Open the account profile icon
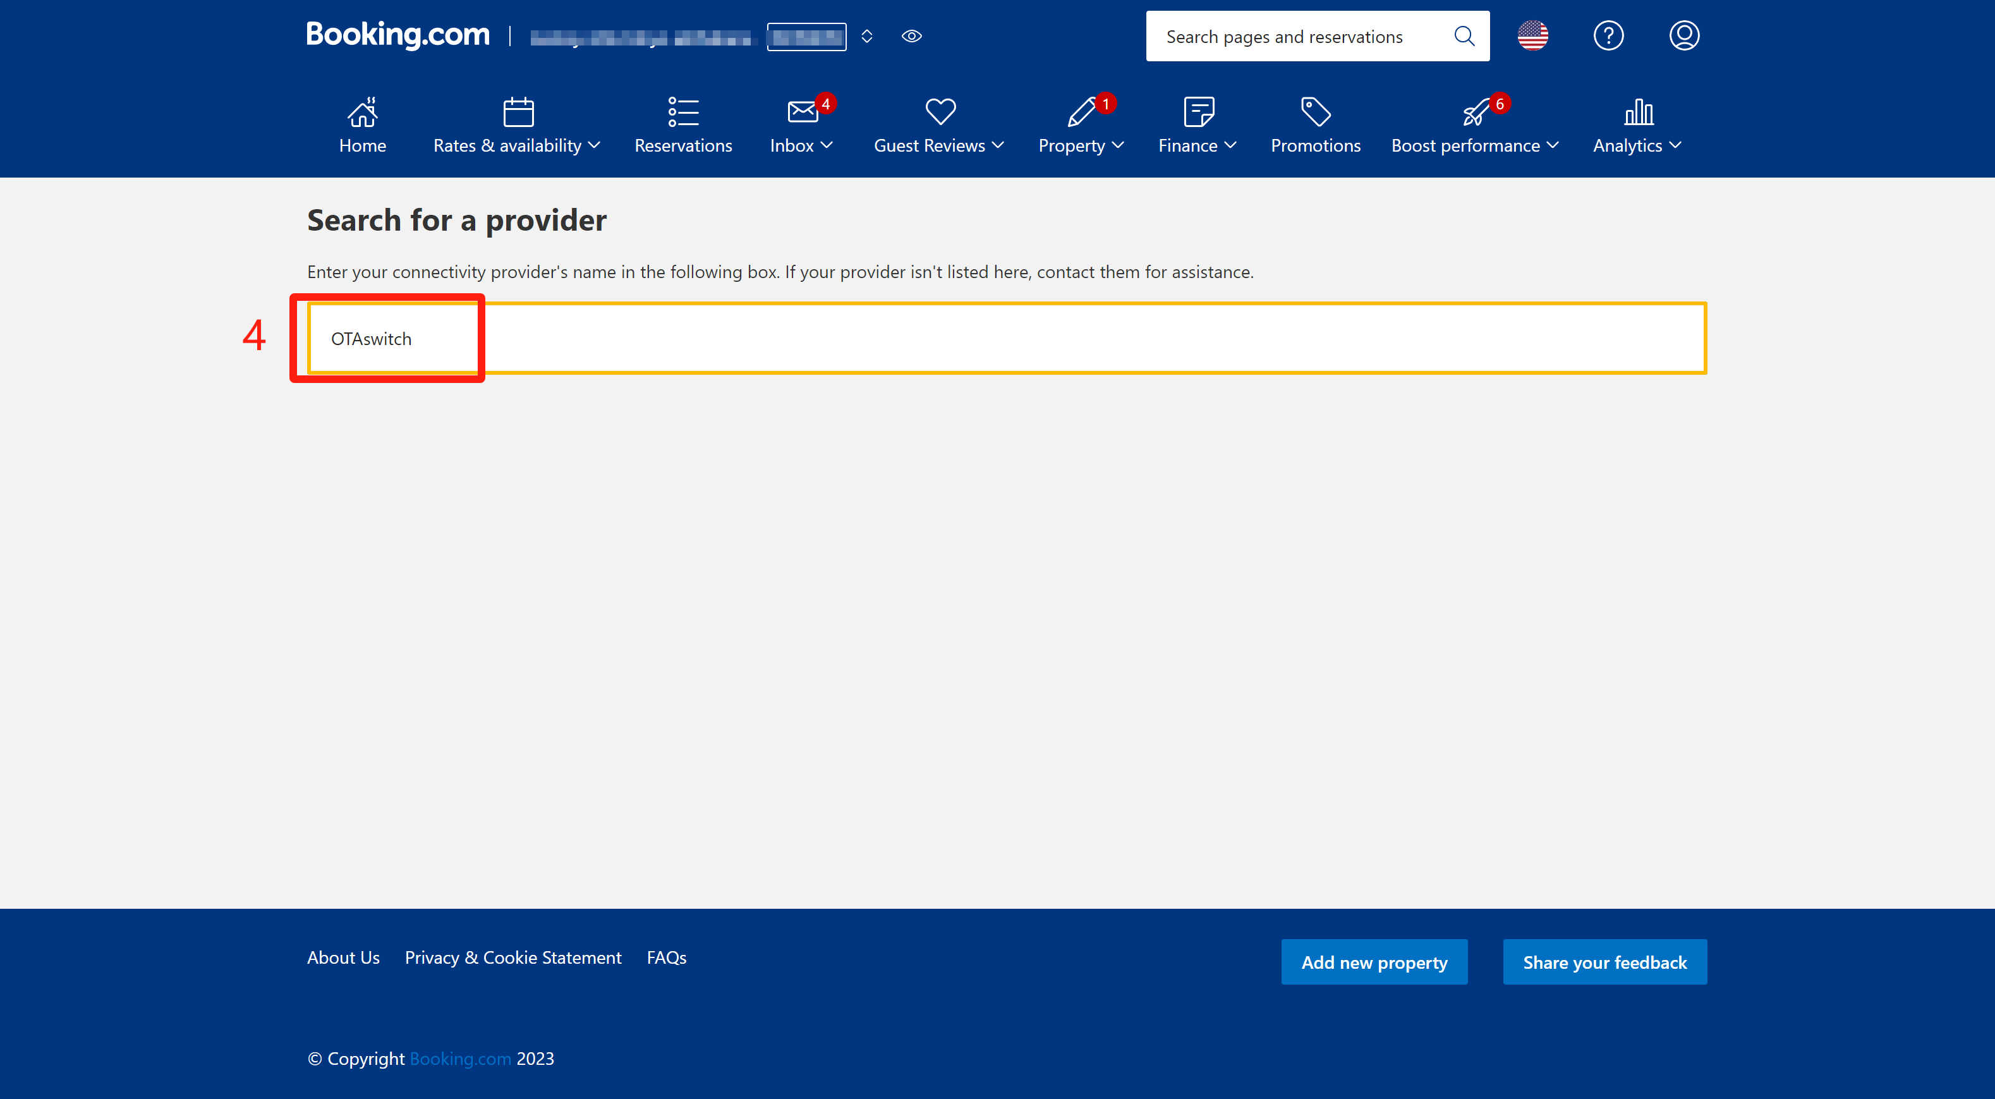Viewport: 1995px width, 1099px height. (x=1683, y=35)
